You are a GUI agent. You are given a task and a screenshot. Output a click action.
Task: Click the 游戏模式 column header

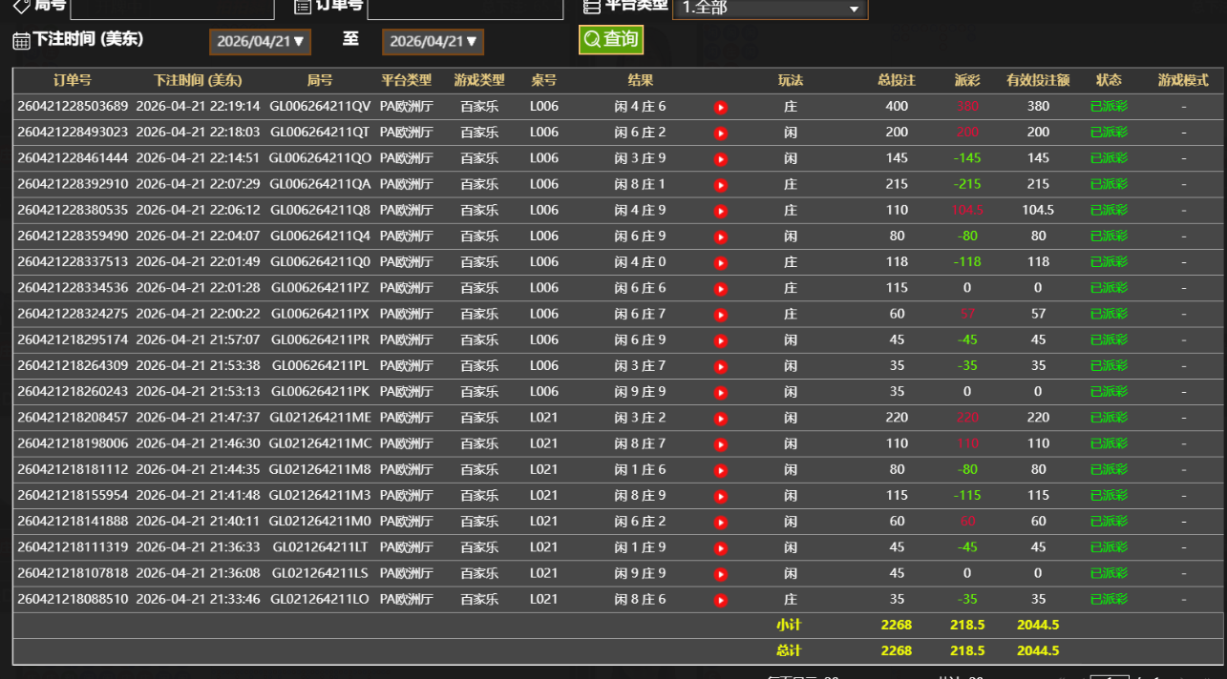(x=1183, y=80)
